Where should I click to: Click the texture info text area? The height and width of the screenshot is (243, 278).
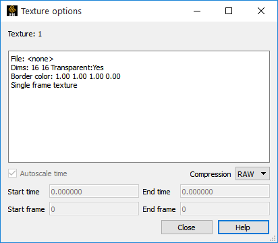tap(139, 107)
